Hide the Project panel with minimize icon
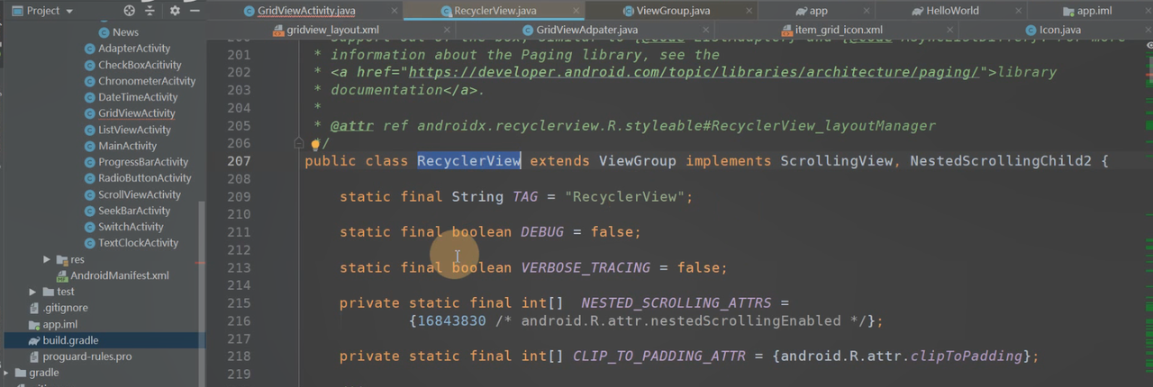 pyautogui.click(x=195, y=10)
